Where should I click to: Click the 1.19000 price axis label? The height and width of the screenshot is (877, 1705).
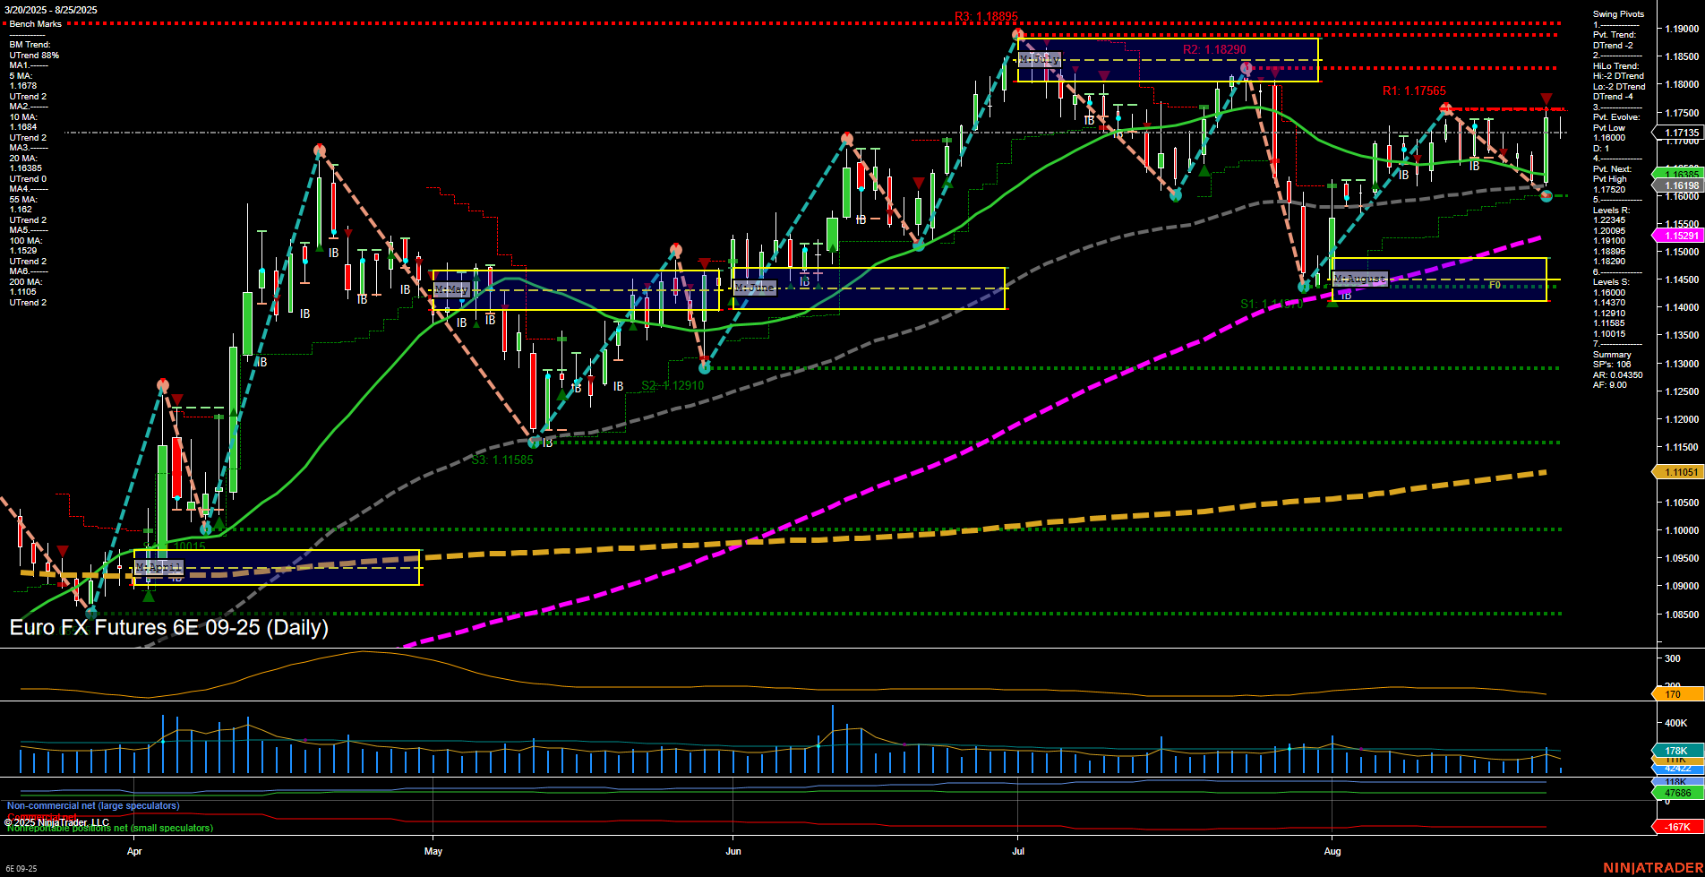click(1682, 29)
